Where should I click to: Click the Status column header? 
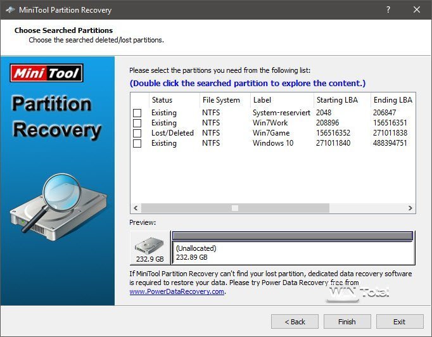tap(174, 100)
